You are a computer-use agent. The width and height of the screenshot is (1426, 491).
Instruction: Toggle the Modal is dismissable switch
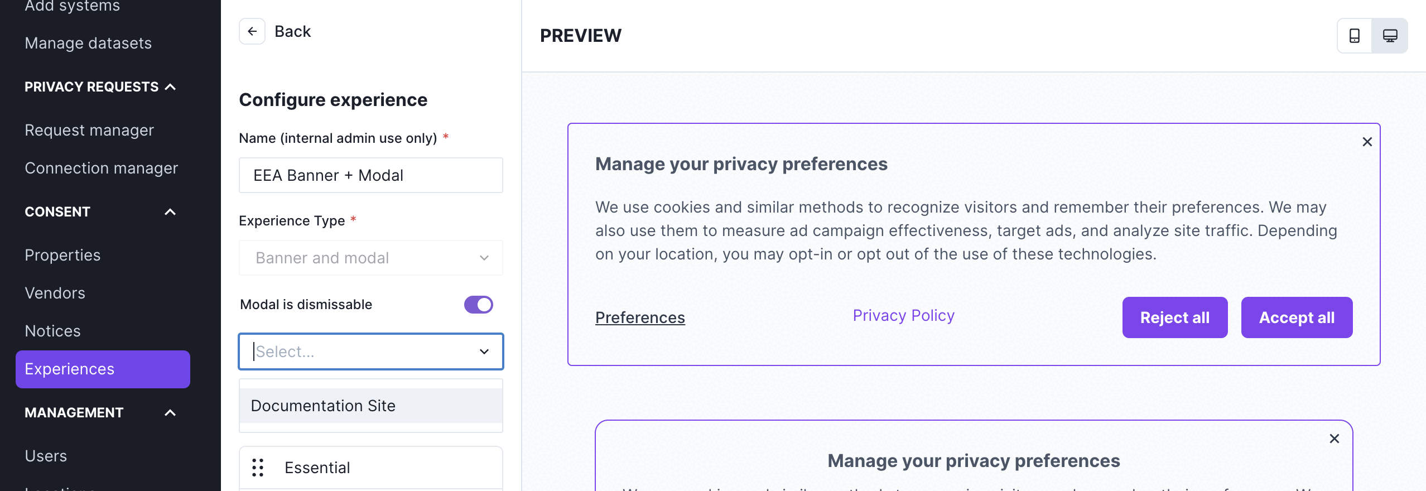click(x=479, y=305)
